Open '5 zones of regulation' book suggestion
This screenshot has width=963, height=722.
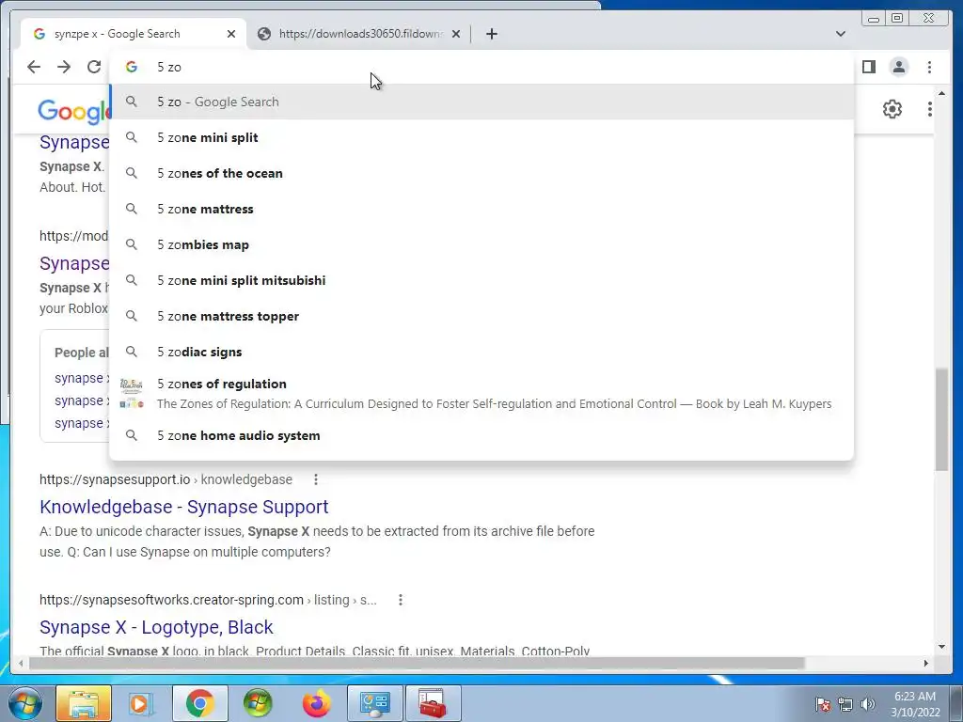click(481, 394)
